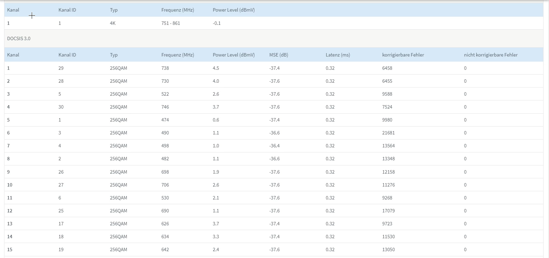The height and width of the screenshot is (258, 549).
Task: Select frequency cell '730'
Action: [165, 81]
